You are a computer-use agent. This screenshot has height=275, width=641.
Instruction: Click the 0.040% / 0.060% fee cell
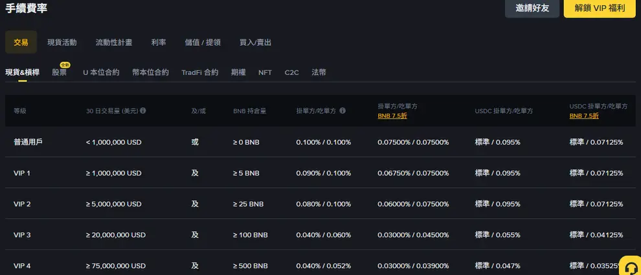(x=323, y=235)
